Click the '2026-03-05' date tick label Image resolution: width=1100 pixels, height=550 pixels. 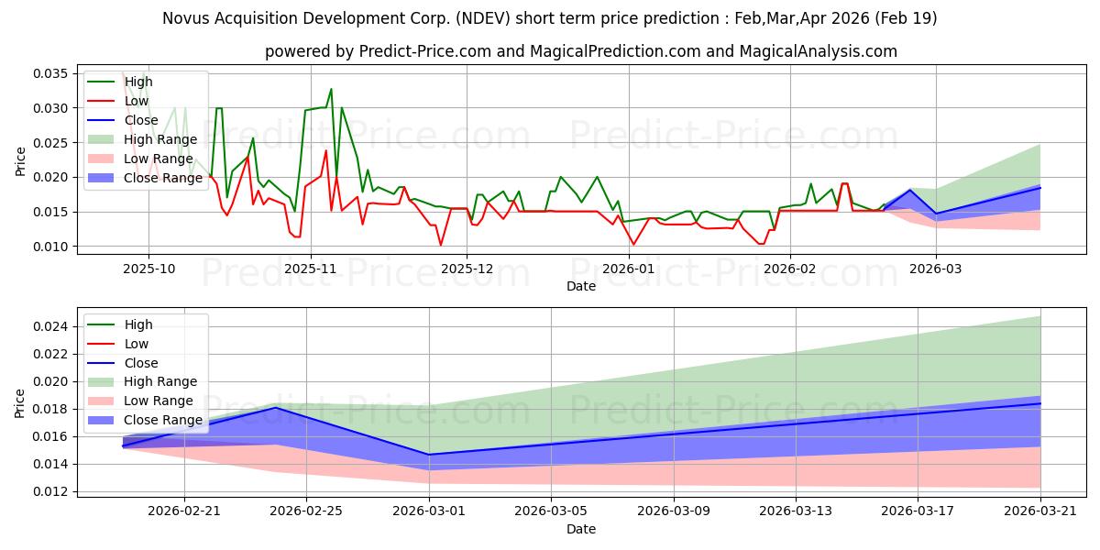tap(551, 511)
